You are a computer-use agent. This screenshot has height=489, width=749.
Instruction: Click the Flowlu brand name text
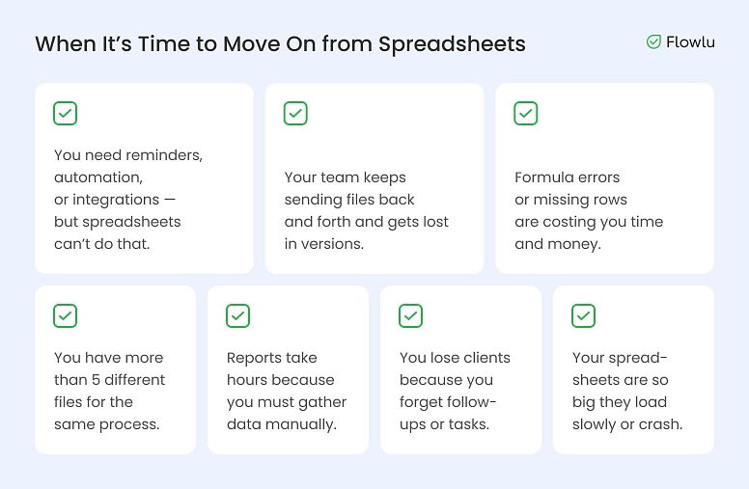690,42
